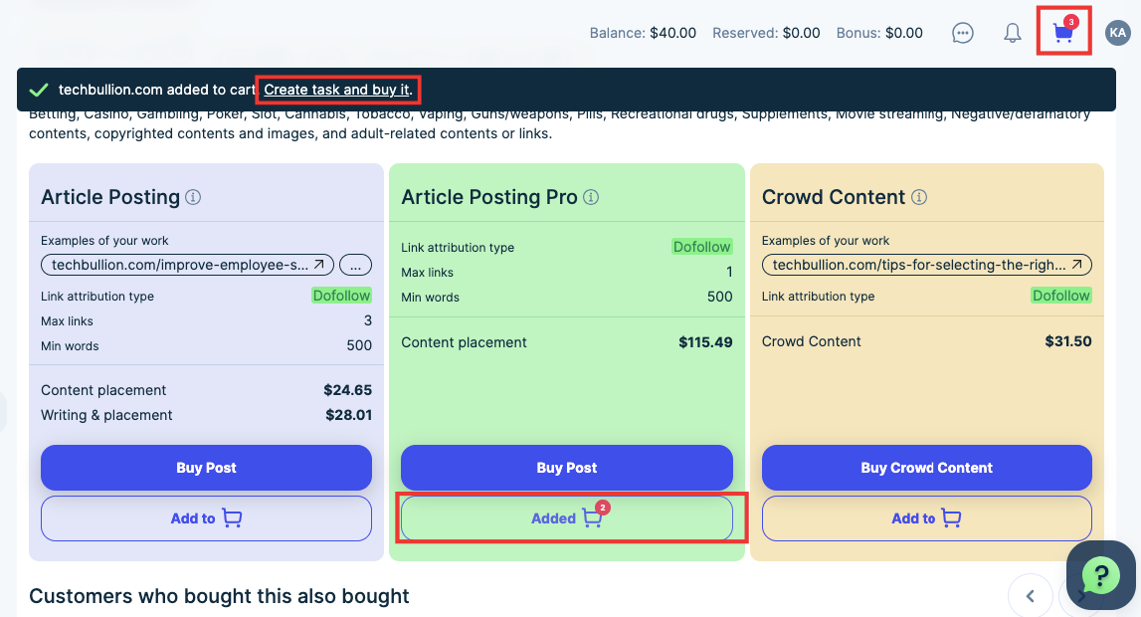Image resolution: width=1141 pixels, height=617 pixels.
Task: Click the info icon beside Crowd Content
Action: (x=919, y=197)
